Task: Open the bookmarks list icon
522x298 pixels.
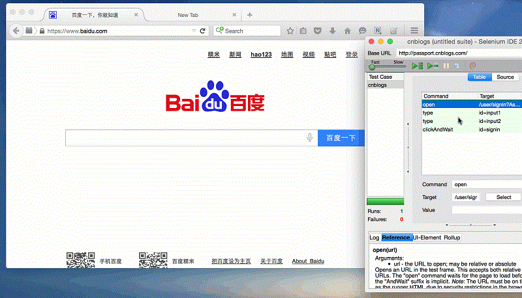Action: (x=303, y=31)
